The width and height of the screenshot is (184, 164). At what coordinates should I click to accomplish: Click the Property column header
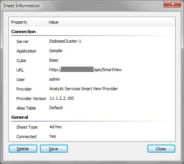pyautogui.click(x=28, y=22)
